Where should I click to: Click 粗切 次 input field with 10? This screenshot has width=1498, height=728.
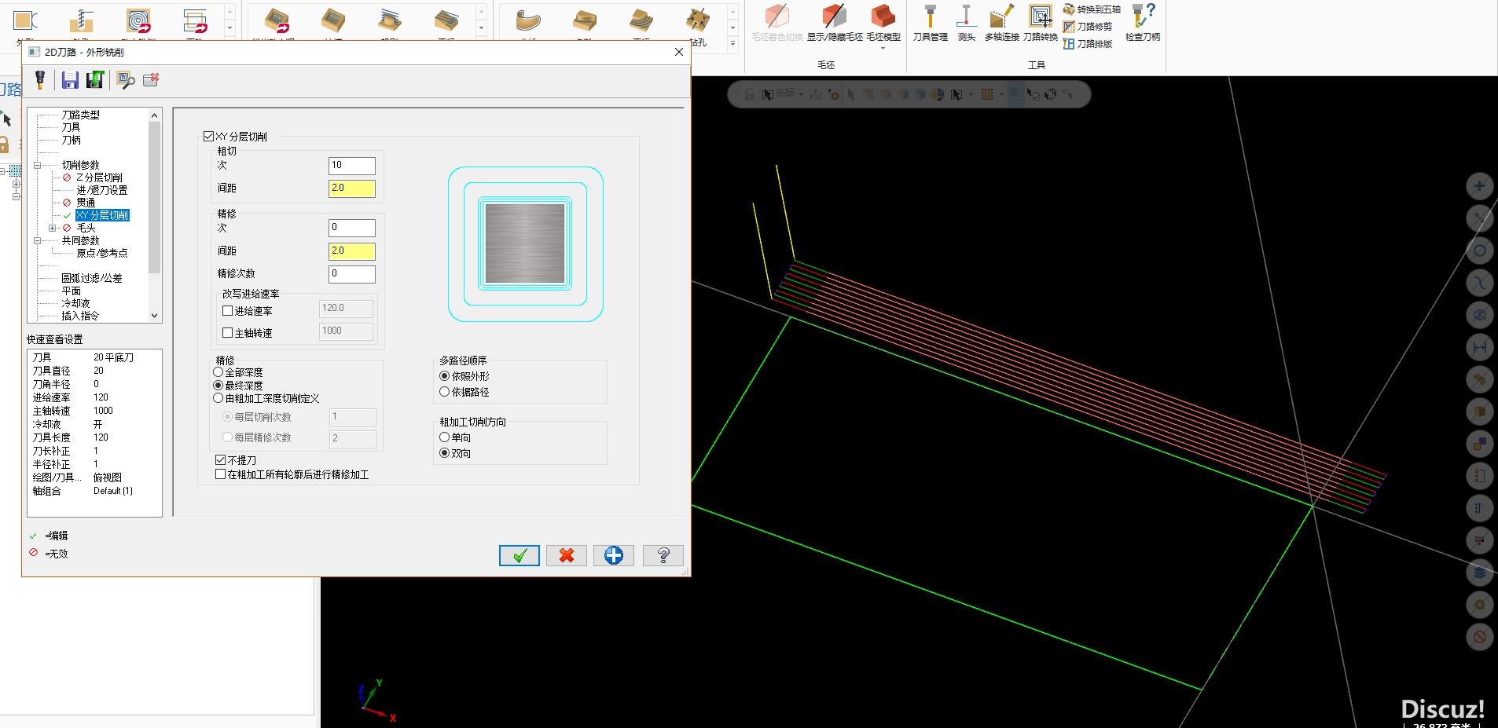point(352,166)
